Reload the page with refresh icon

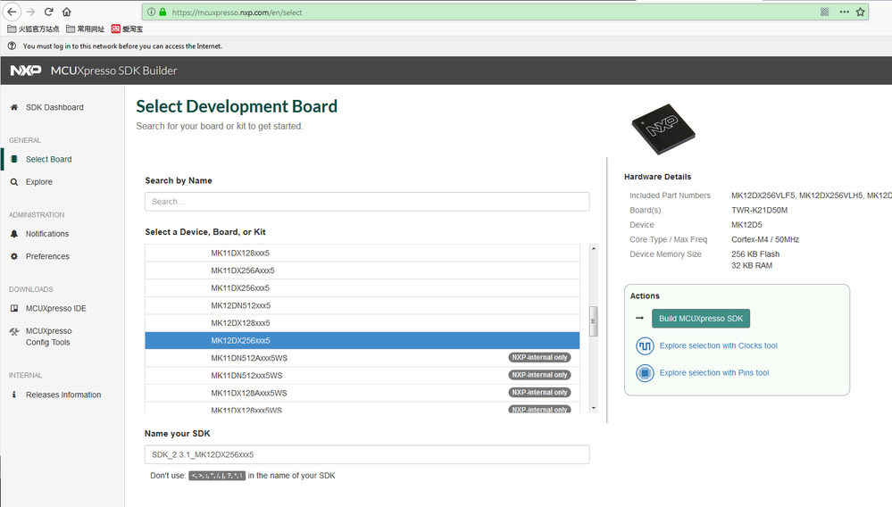point(49,12)
